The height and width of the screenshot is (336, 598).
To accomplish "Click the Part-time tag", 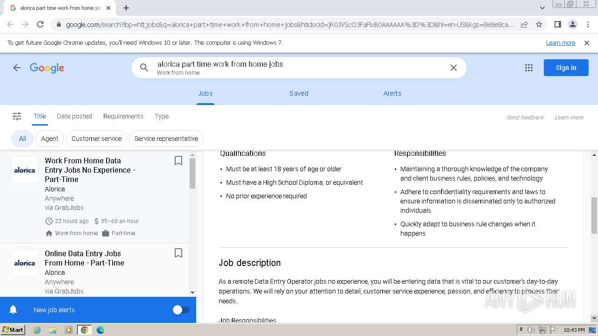I will coord(123,233).
